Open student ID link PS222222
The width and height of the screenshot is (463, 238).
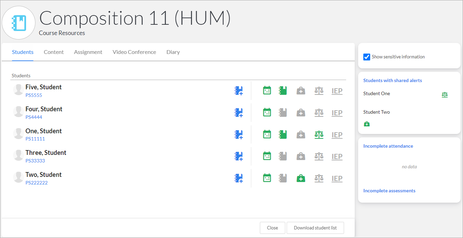[36, 183]
